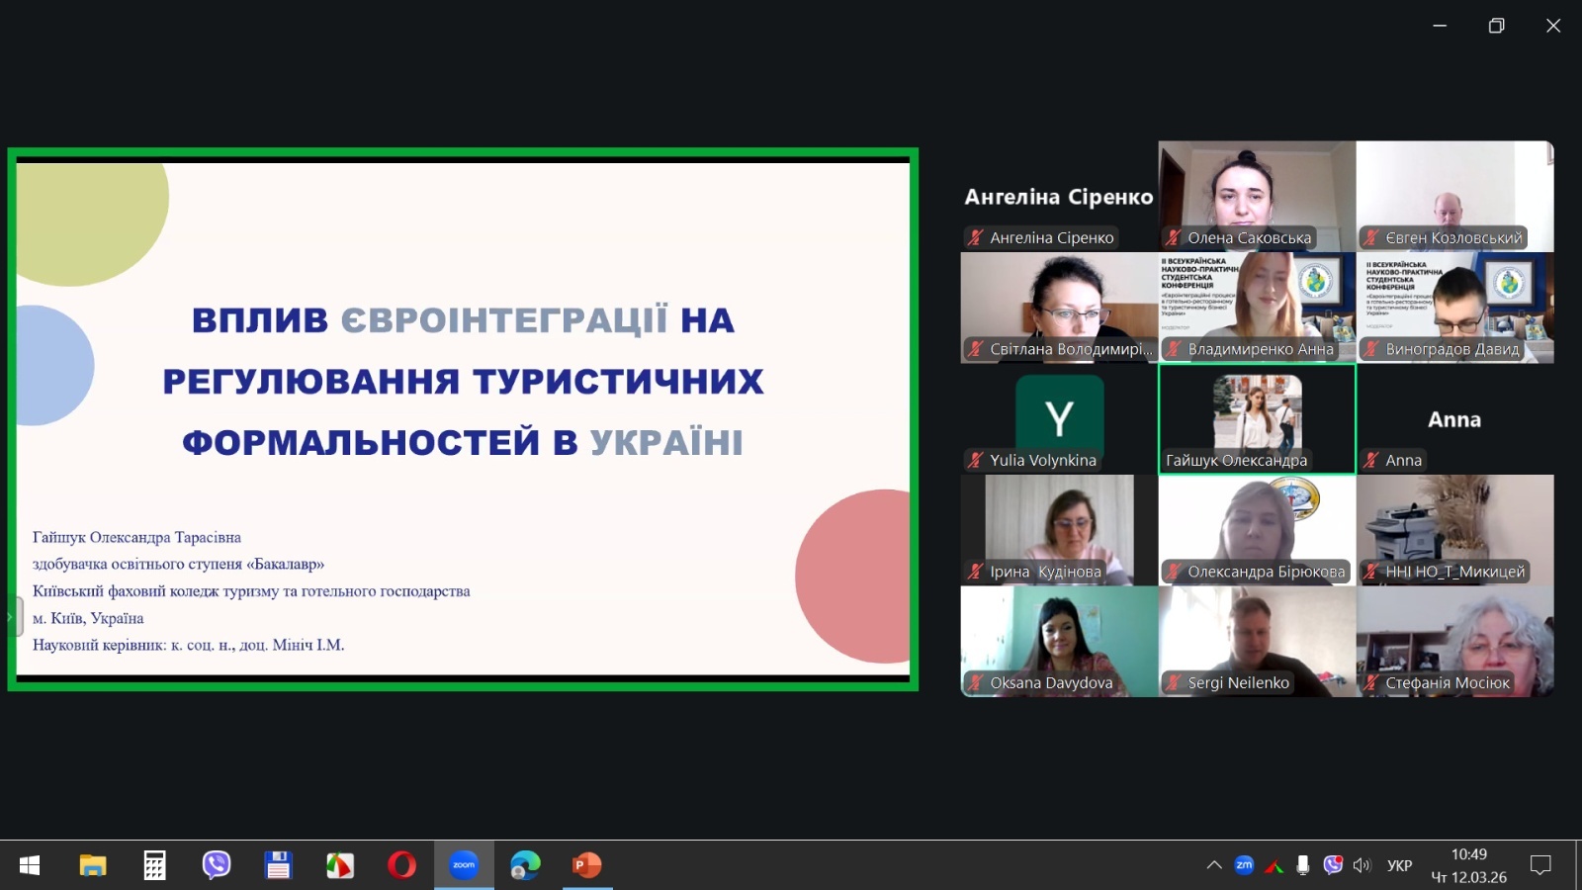Show hidden system tray icons
The width and height of the screenshot is (1582, 890).
tap(1214, 865)
